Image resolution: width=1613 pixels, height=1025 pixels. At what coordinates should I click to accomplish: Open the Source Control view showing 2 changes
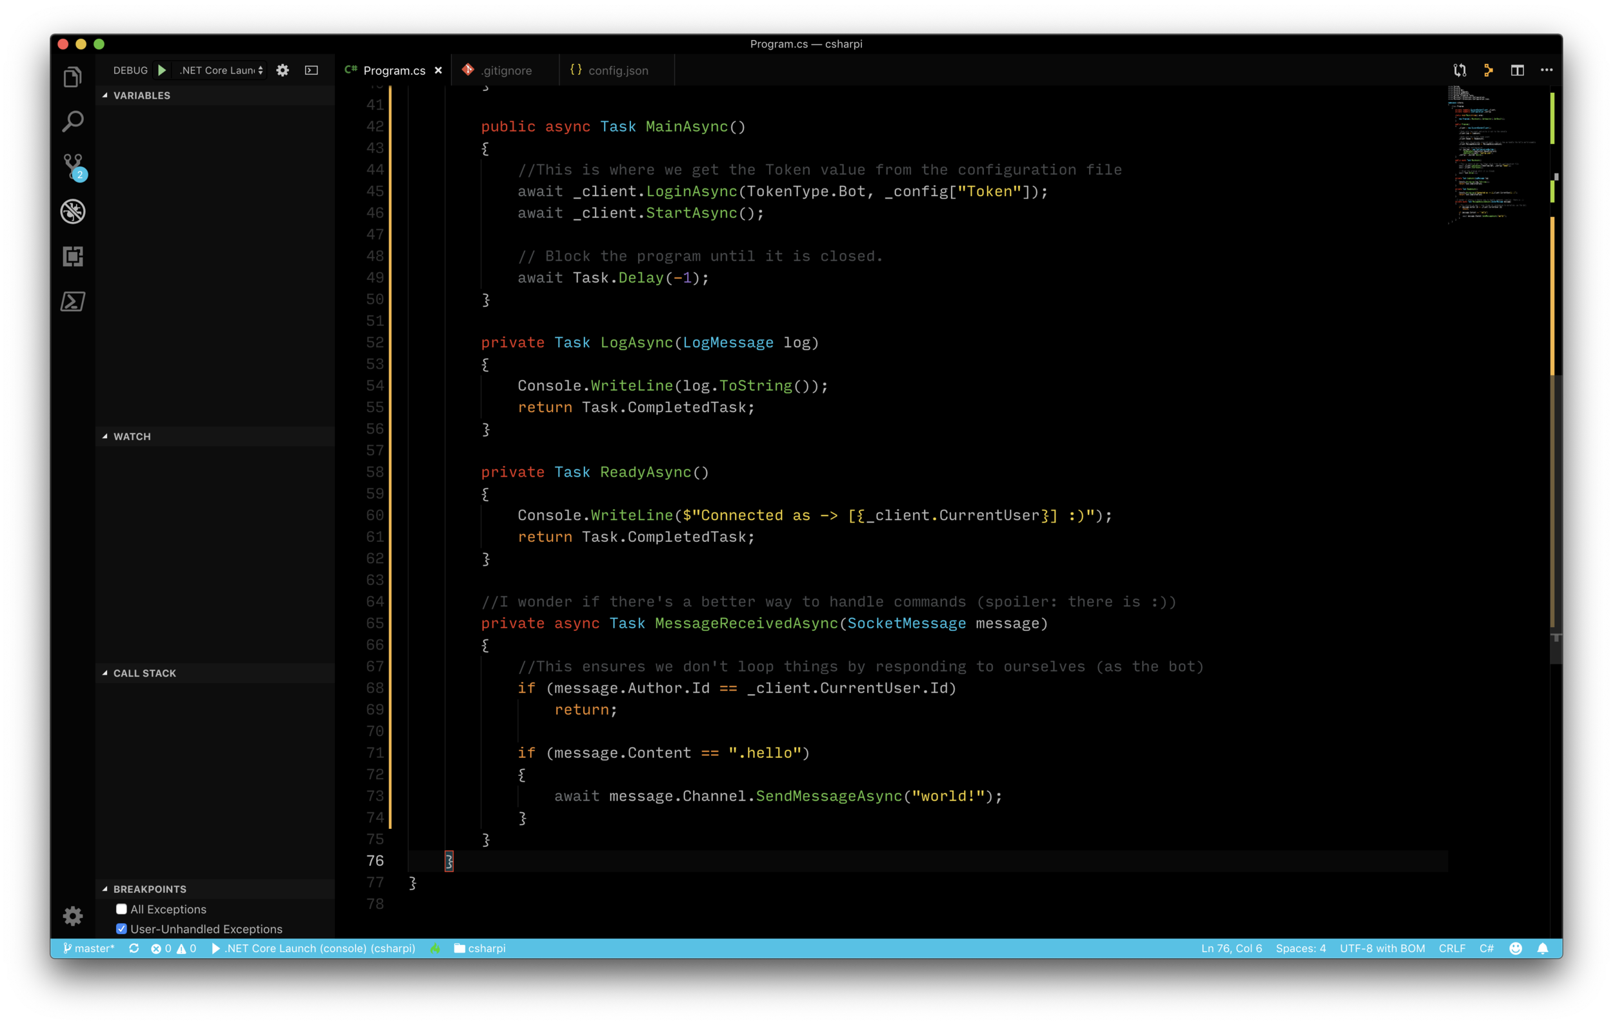click(x=72, y=166)
